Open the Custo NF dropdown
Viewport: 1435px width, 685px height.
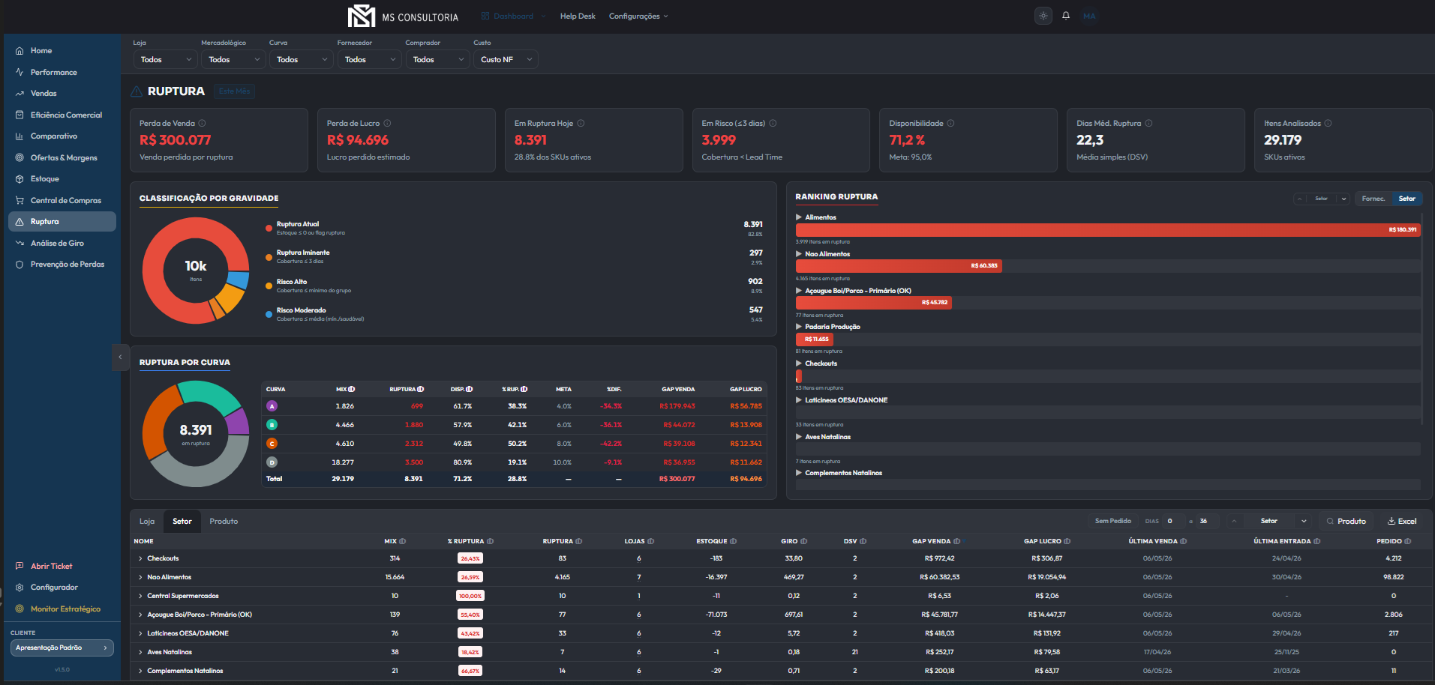[506, 59]
